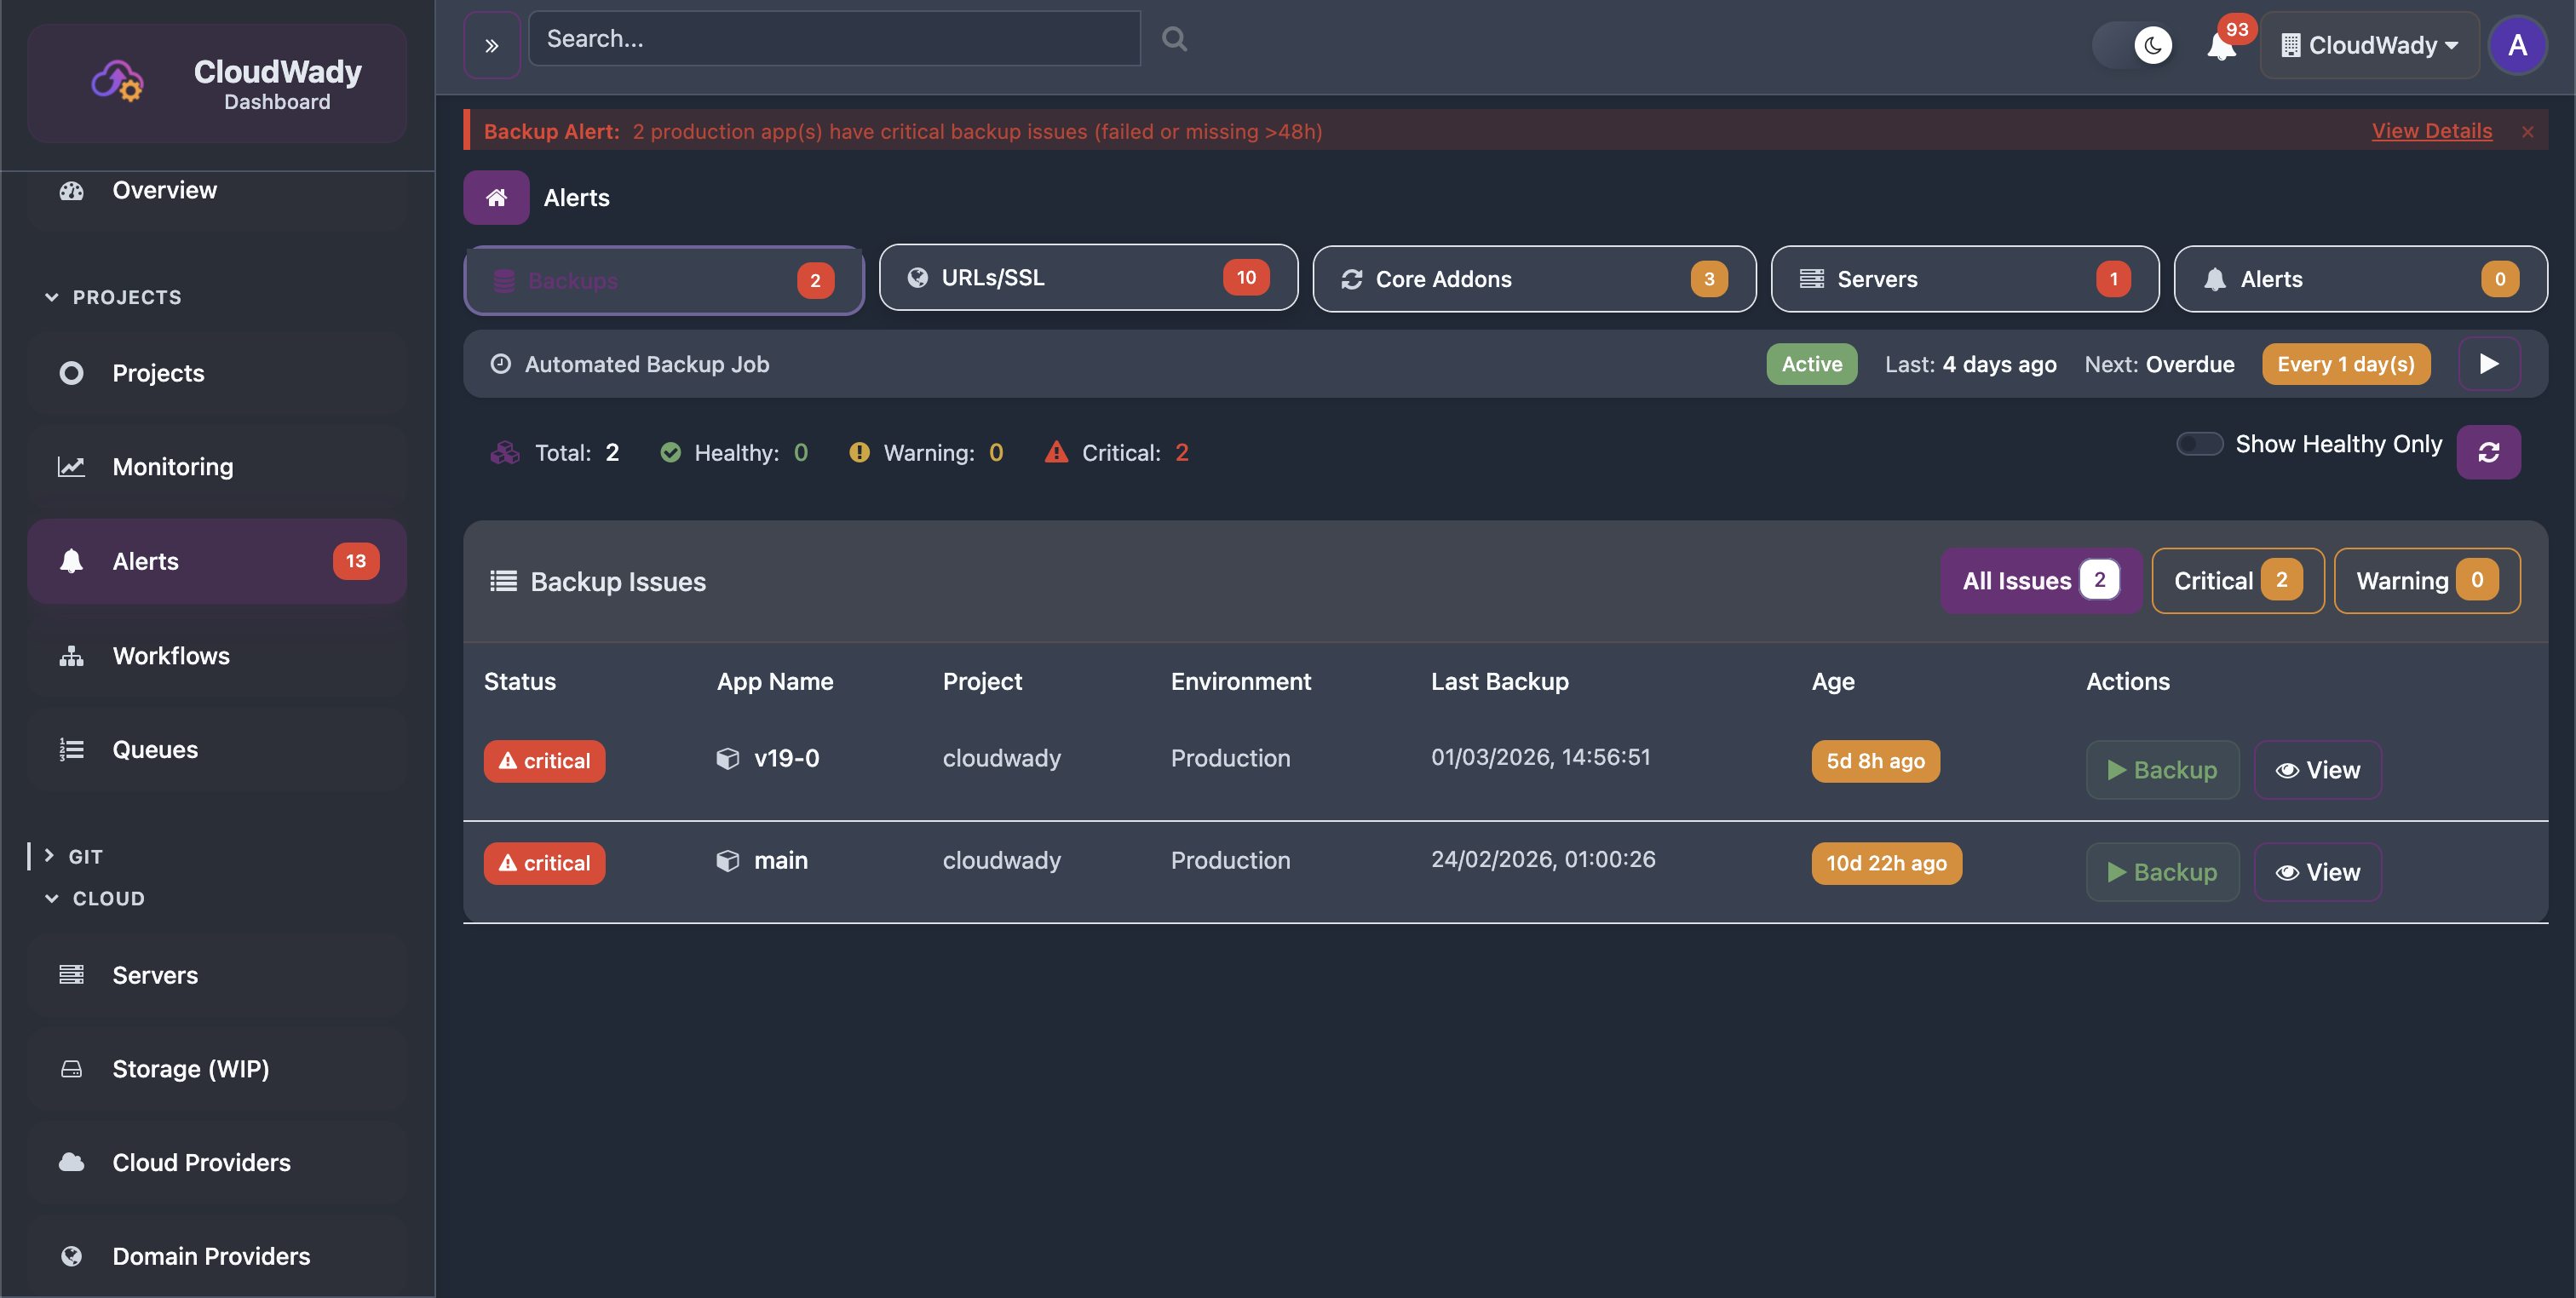The width and height of the screenshot is (2576, 1298).
Task: Switch to URLs/SSL tab
Action: coord(1088,278)
